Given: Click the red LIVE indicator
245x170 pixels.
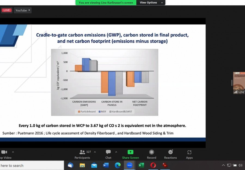Looking at the screenshot, I should [x=7, y=10].
